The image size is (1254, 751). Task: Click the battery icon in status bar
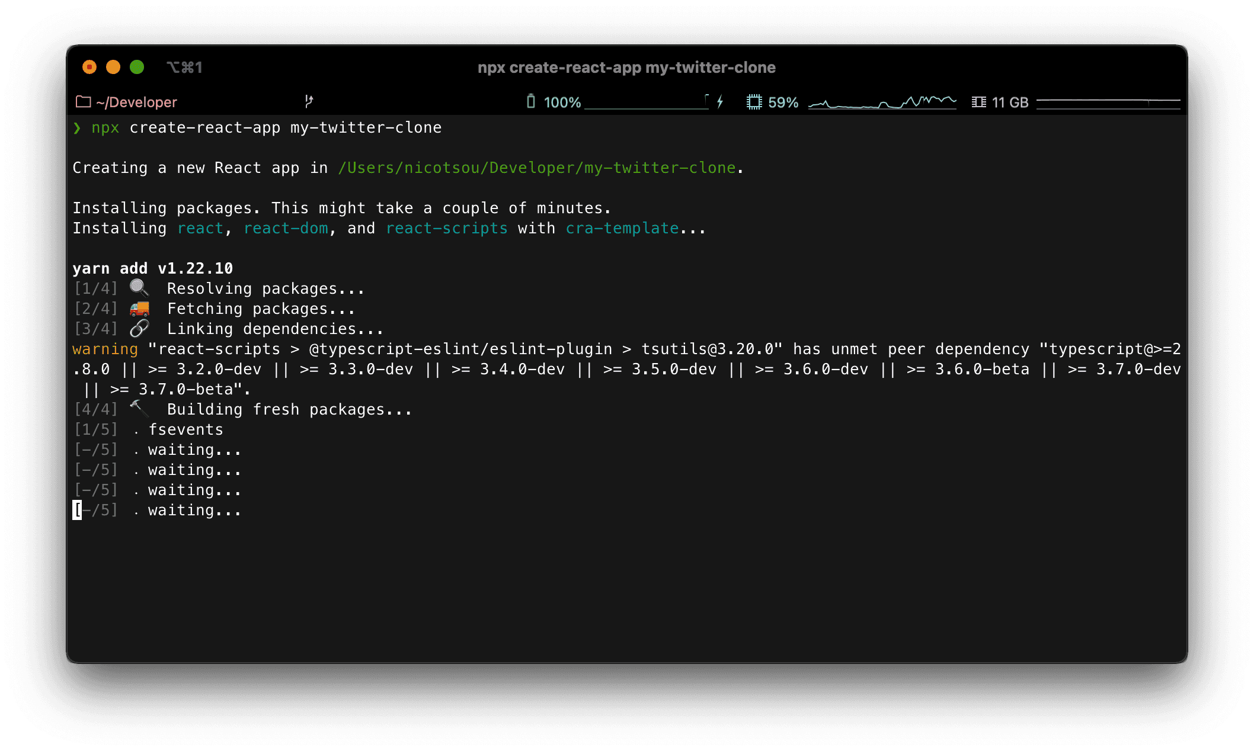click(x=531, y=101)
